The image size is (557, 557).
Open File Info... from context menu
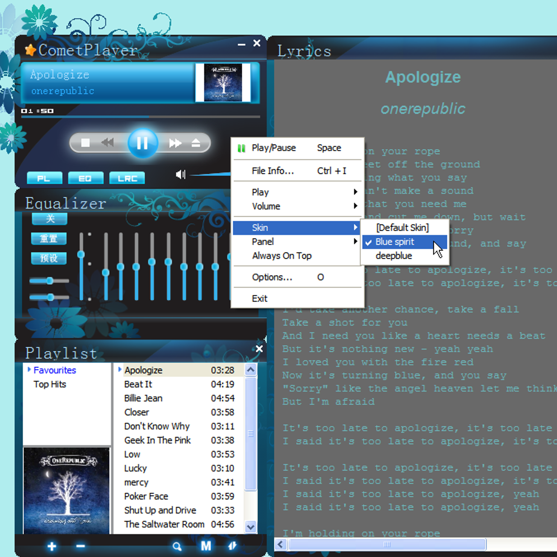298,171
